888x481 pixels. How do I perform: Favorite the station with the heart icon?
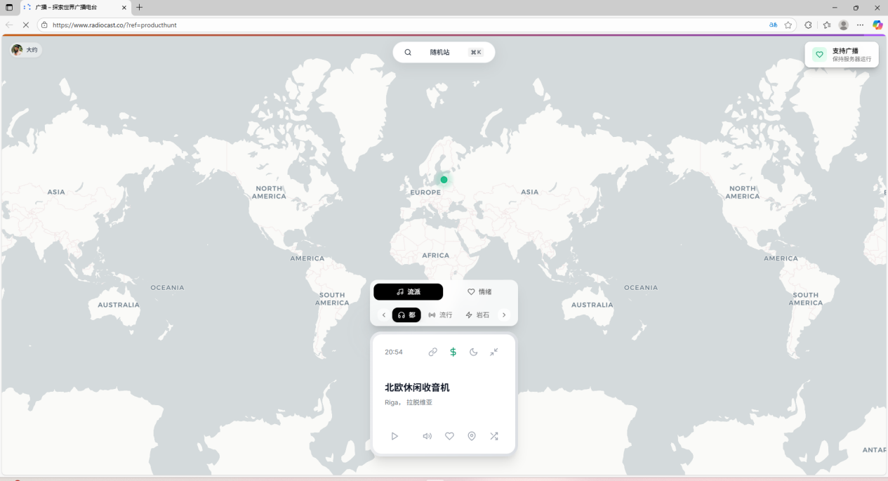[449, 436]
